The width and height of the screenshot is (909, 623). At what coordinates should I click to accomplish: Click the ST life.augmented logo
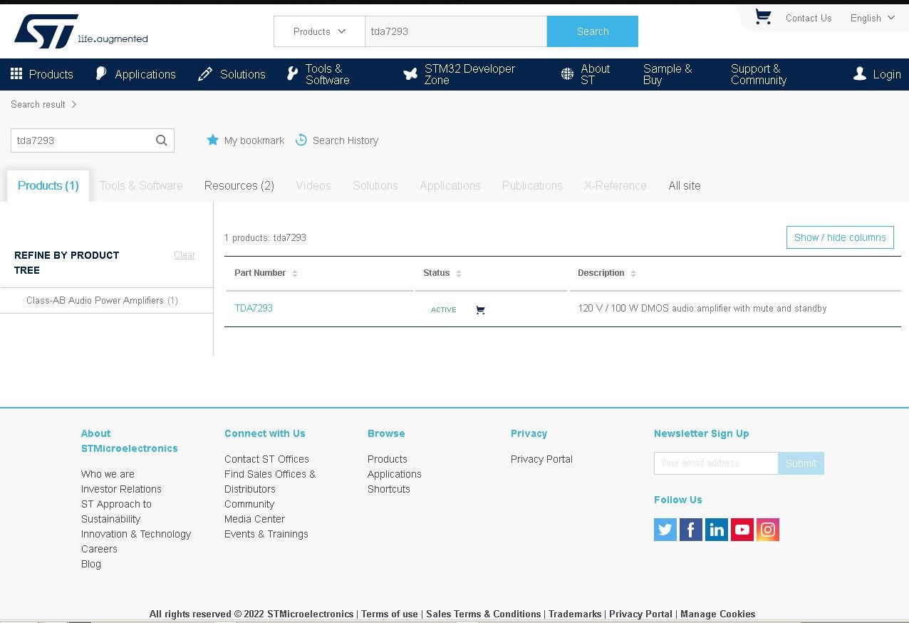pos(80,31)
